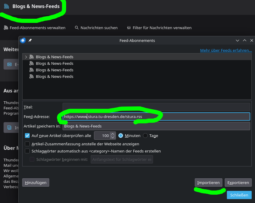Decrease the check interval with the down arrow
Viewport: 255px width, 203px height.
pos(113,137)
